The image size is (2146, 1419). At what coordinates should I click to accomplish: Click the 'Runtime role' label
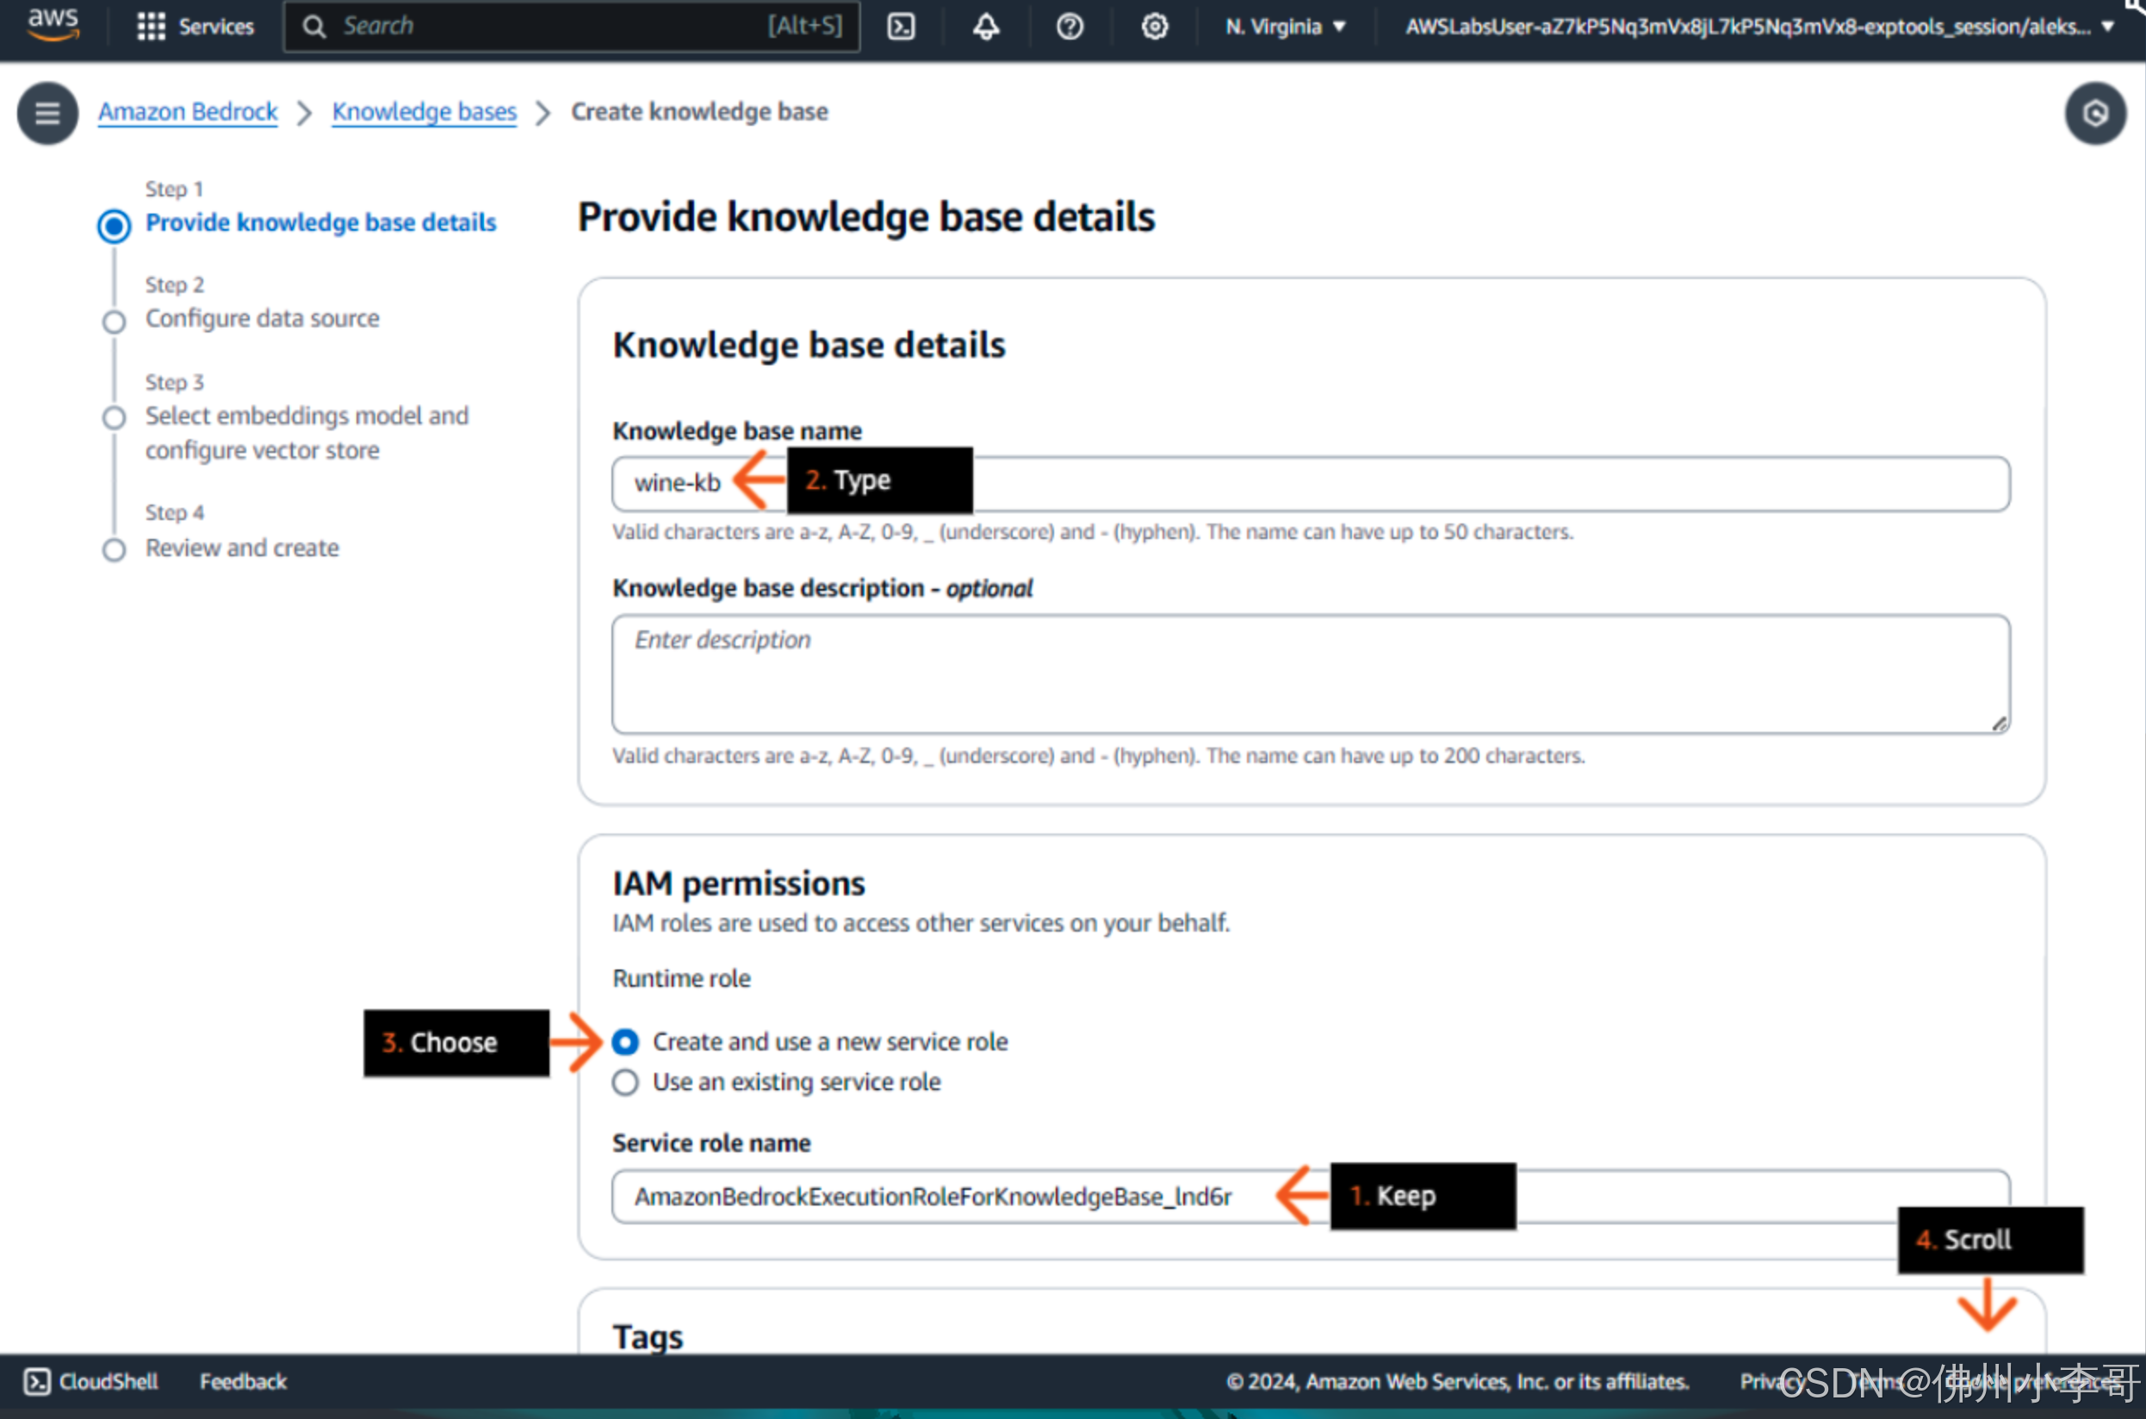680,978
